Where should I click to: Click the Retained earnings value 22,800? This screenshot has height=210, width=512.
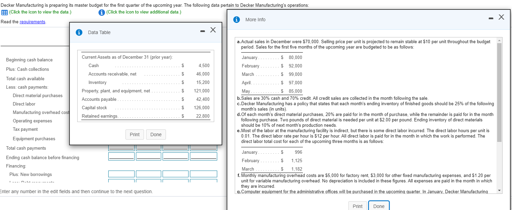click(203, 116)
